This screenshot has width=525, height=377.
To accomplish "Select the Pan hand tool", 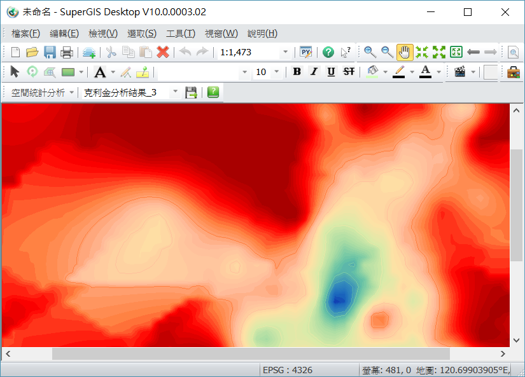I will [x=405, y=52].
